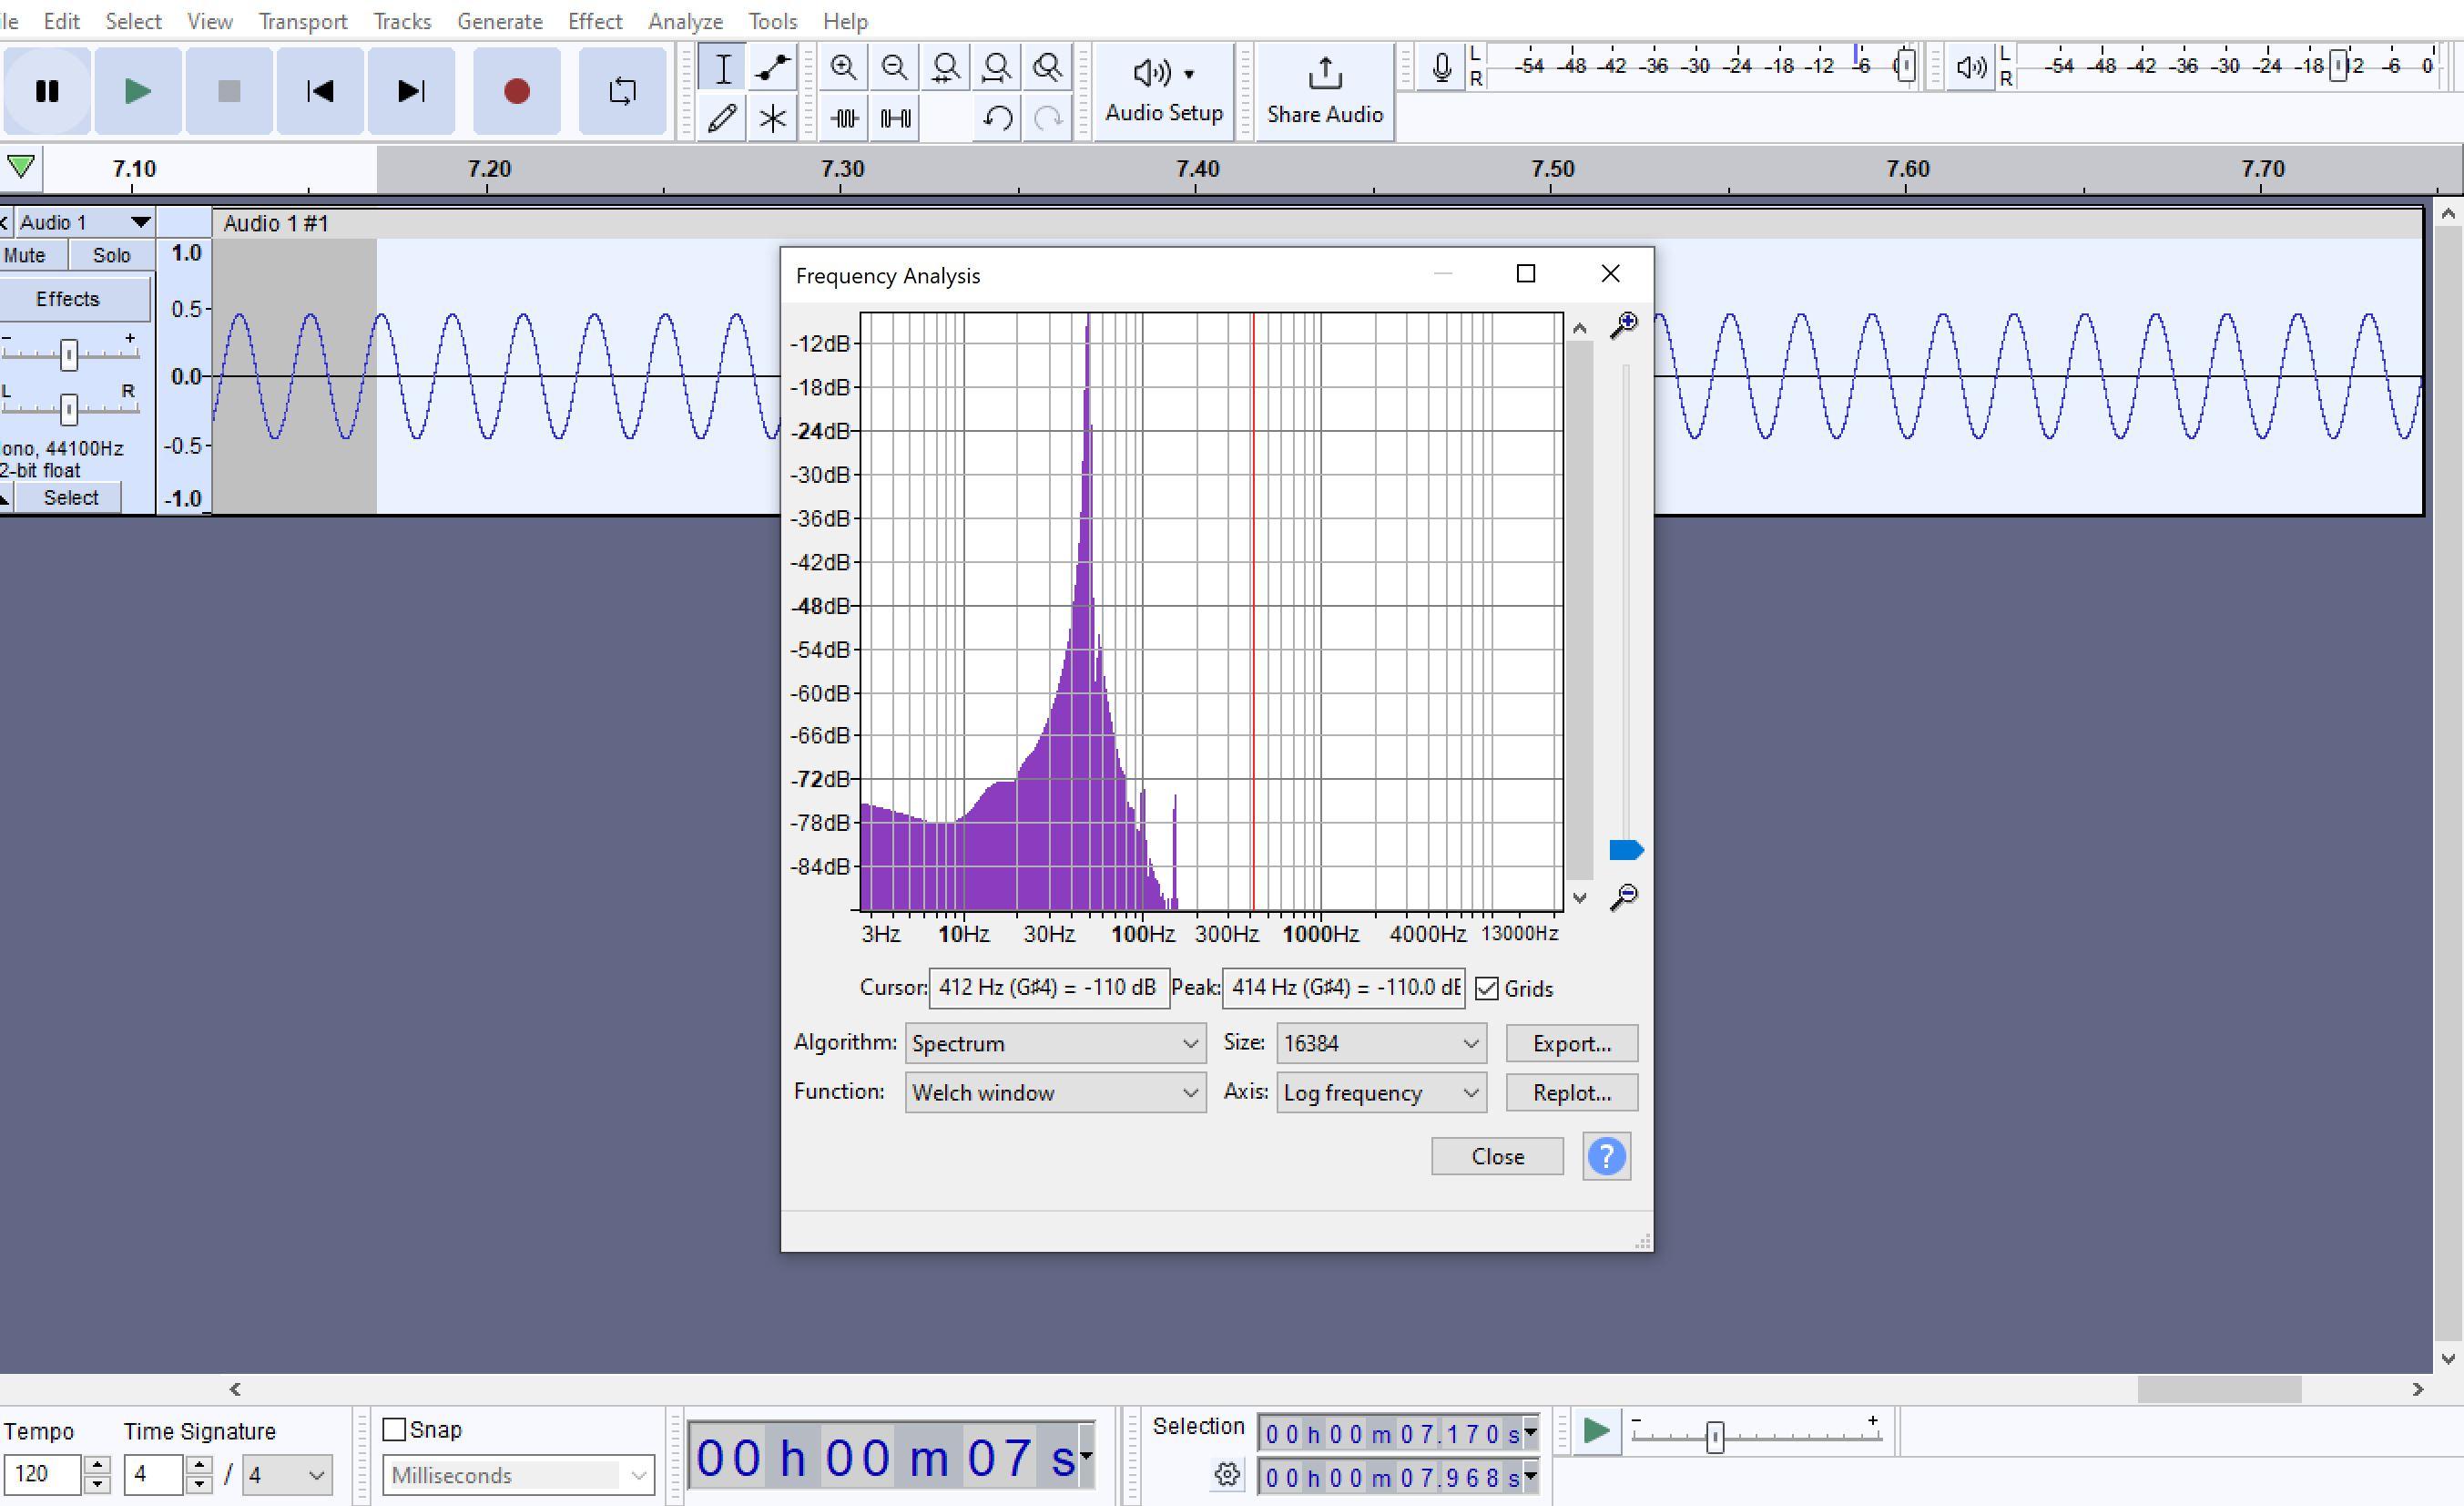Start playback with the Play button
This screenshot has height=1506, width=2464.
coord(138,91)
